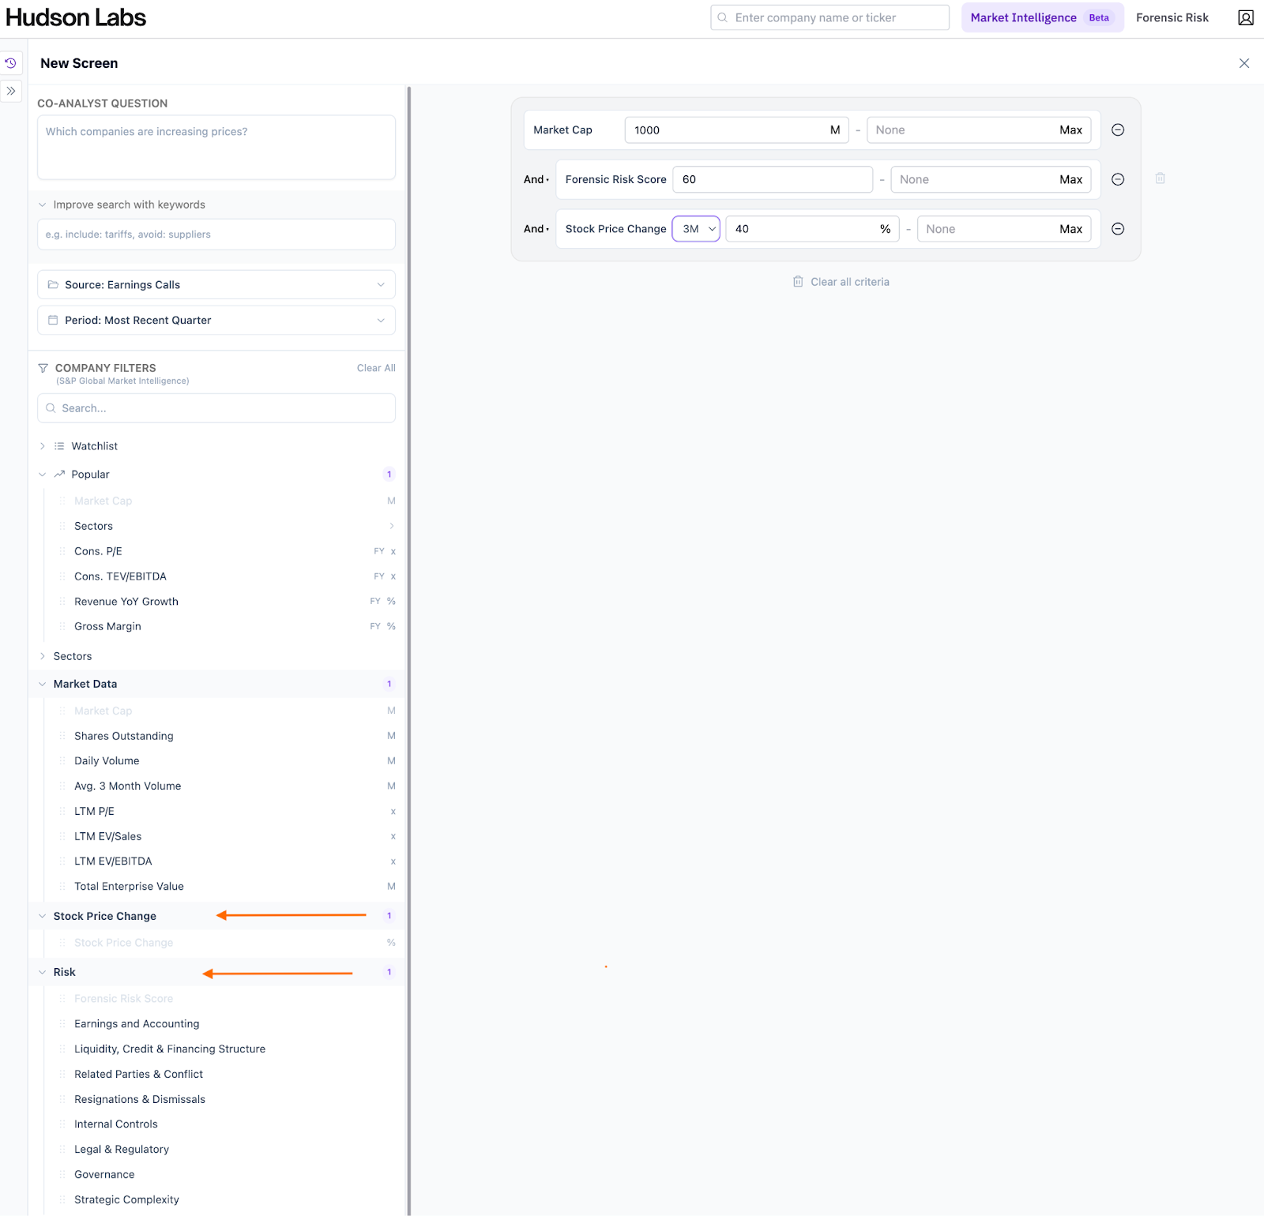Open Period: Most Recent Quarter dropdown
This screenshot has height=1216, width=1264.
coord(216,321)
